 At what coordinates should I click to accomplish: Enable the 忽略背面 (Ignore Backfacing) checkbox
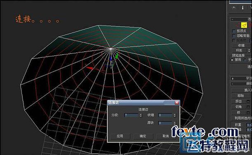click(x=234, y=36)
